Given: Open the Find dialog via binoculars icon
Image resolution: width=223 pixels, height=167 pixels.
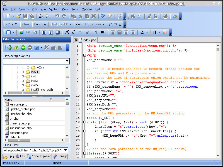Looking at the screenshot, I should (x=133, y=16).
